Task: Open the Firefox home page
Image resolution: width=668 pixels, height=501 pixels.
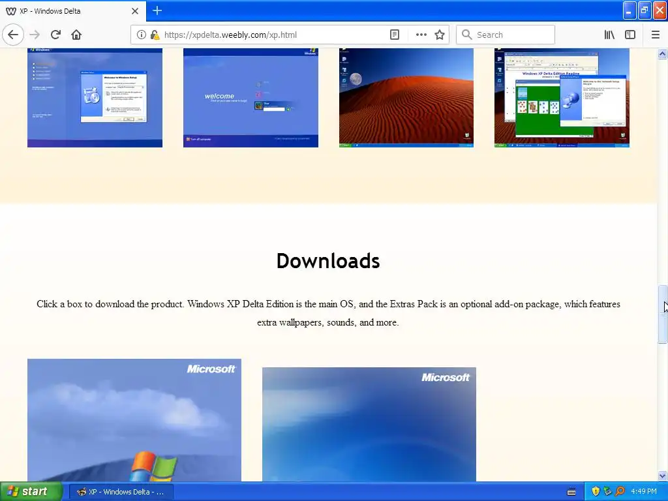Action: pos(76,35)
